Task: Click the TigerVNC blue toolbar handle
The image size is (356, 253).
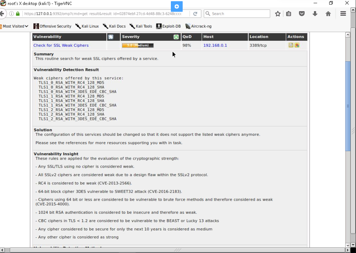Action: (x=177, y=6)
